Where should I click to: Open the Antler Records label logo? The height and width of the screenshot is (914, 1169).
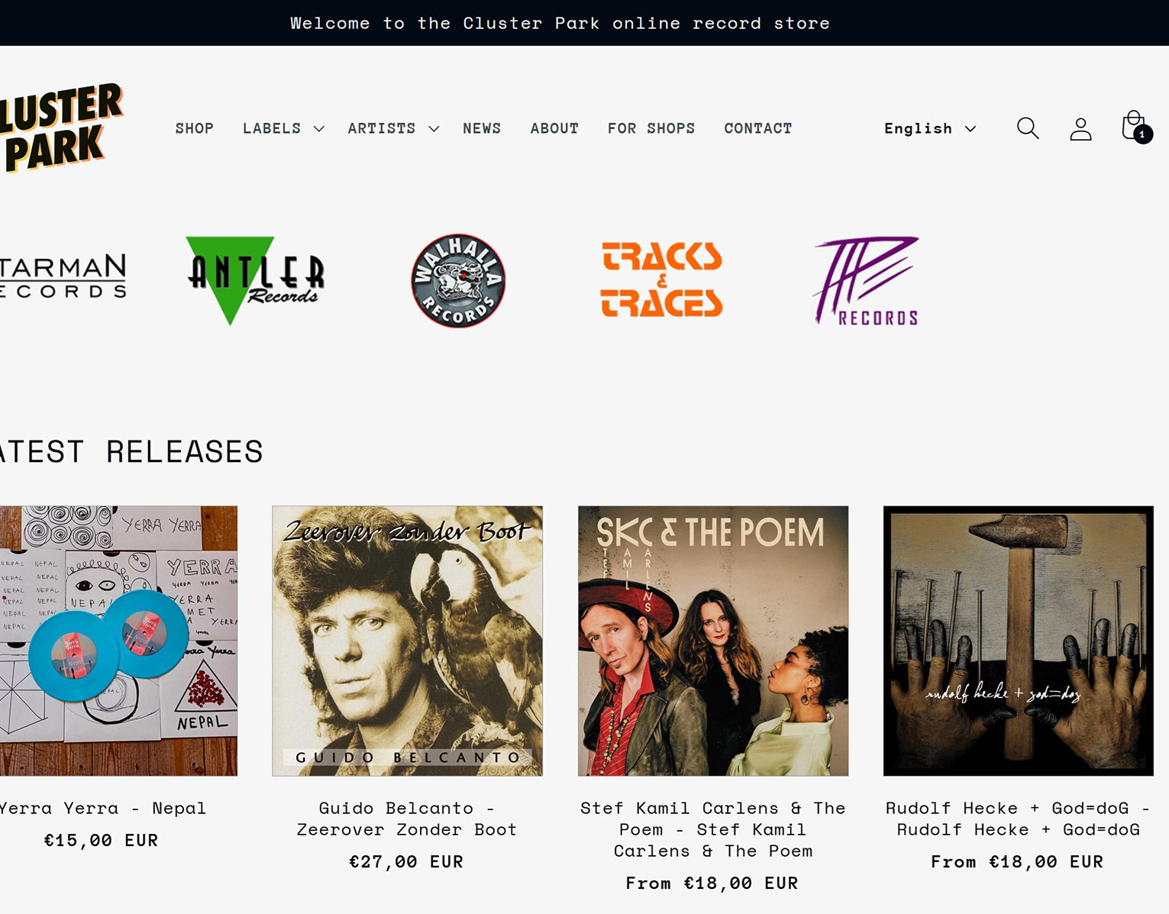click(256, 280)
